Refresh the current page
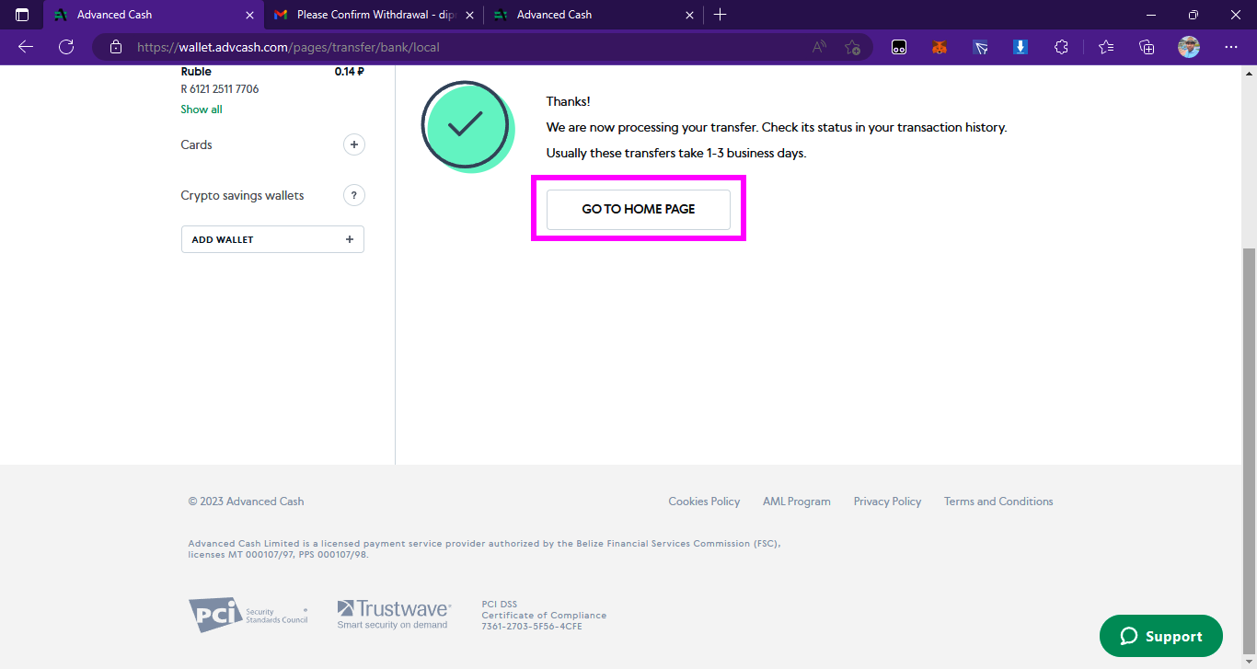The image size is (1257, 669). [x=66, y=47]
